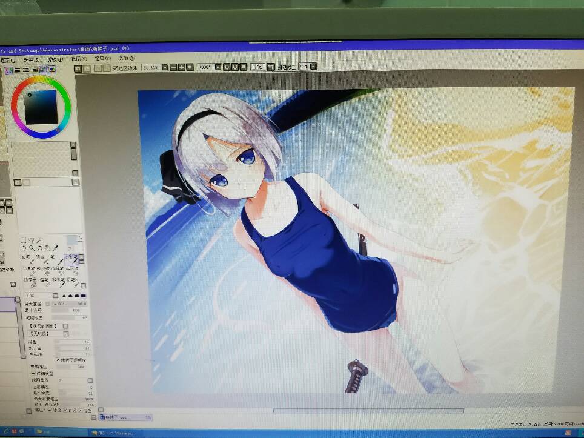Flip the canvas view horizontally
584x438 pixels.
pyautogui.click(x=271, y=67)
